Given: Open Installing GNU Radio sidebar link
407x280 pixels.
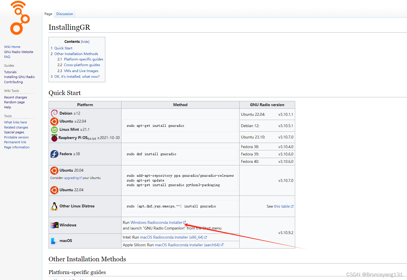Looking at the screenshot, I should pyautogui.click(x=19, y=77).
